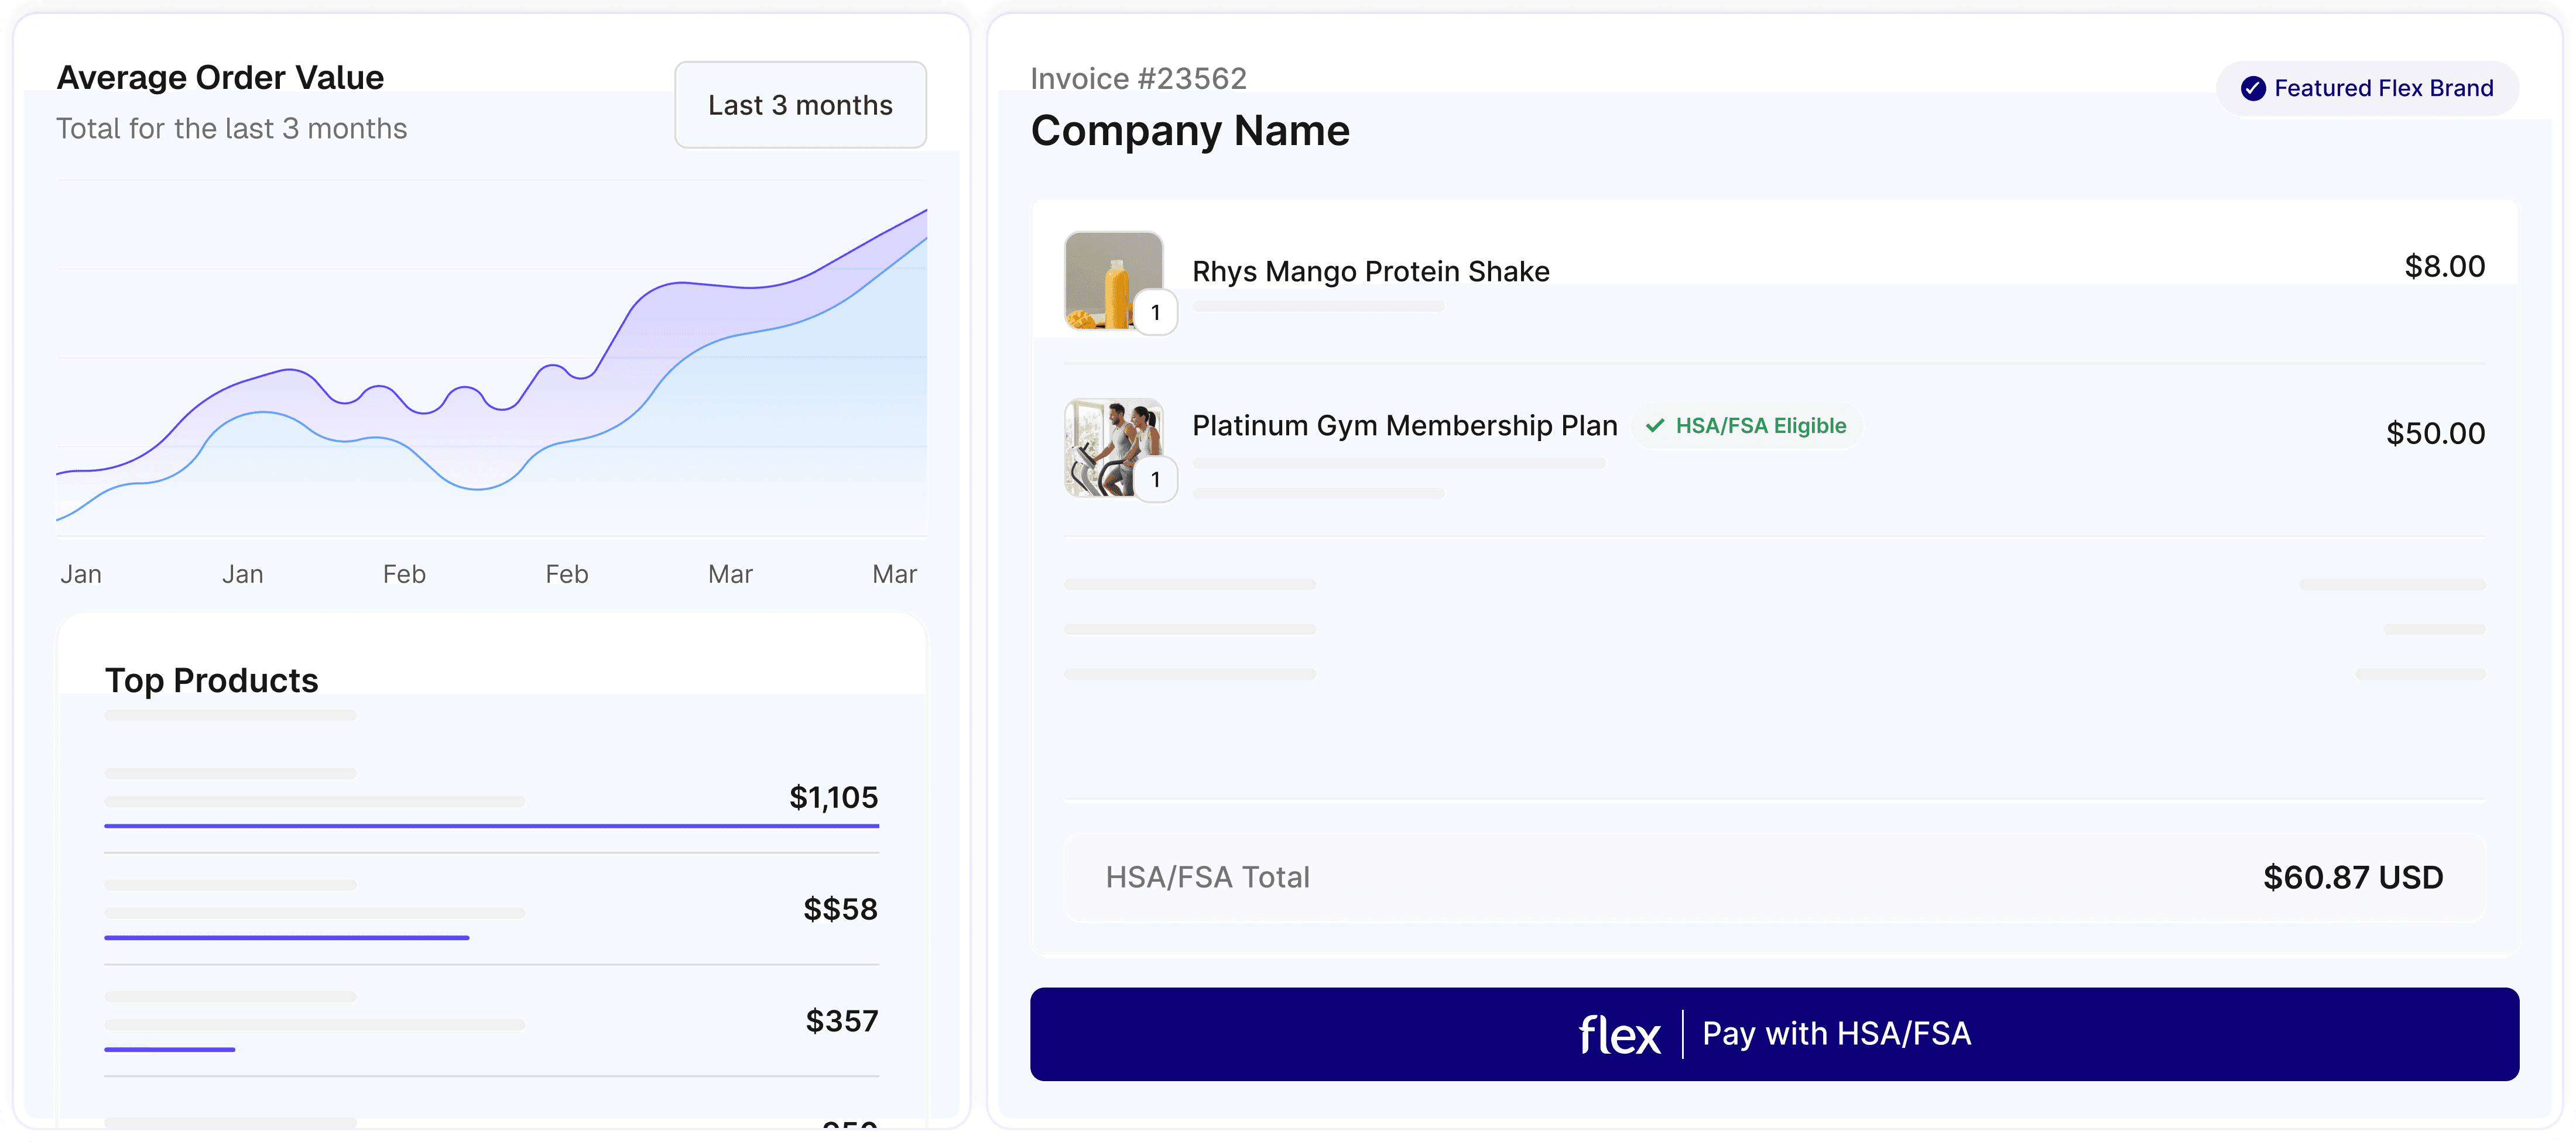Image resolution: width=2576 pixels, height=1142 pixels.
Task: Click the quantity badge on gym membership
Action: click(x=1155, y=480)
